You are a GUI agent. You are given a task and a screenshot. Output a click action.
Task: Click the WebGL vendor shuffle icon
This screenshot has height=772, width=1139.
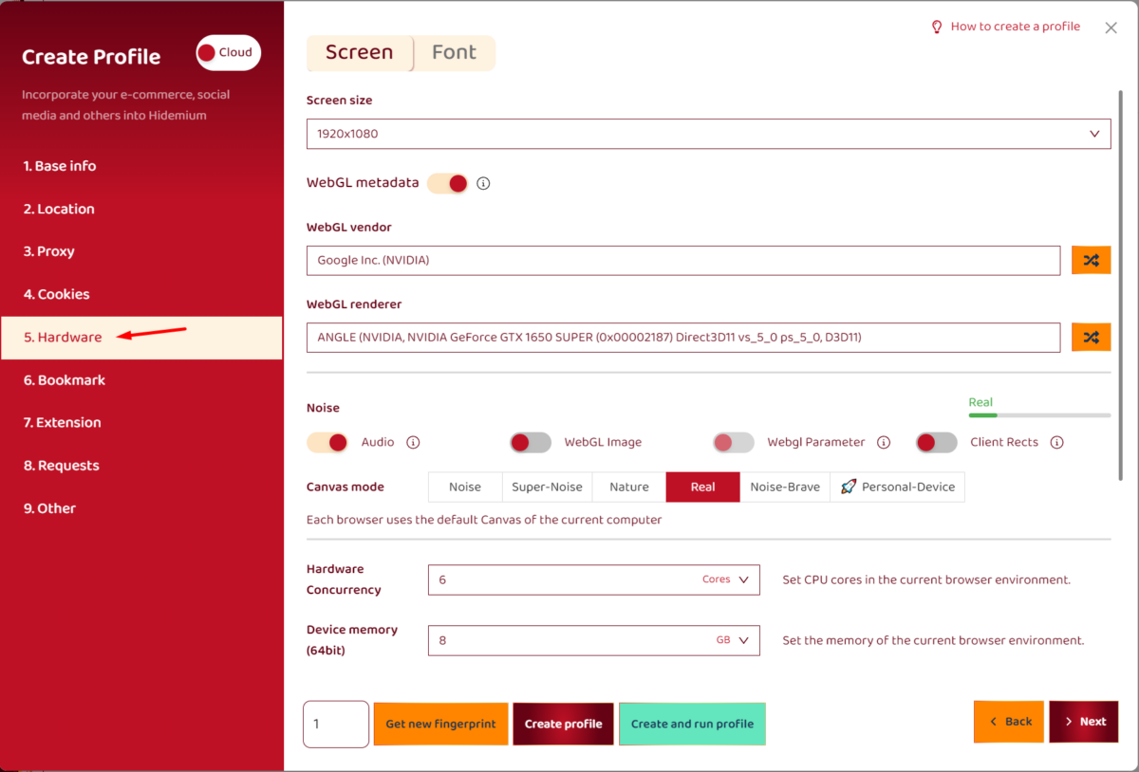(1091, 261)
